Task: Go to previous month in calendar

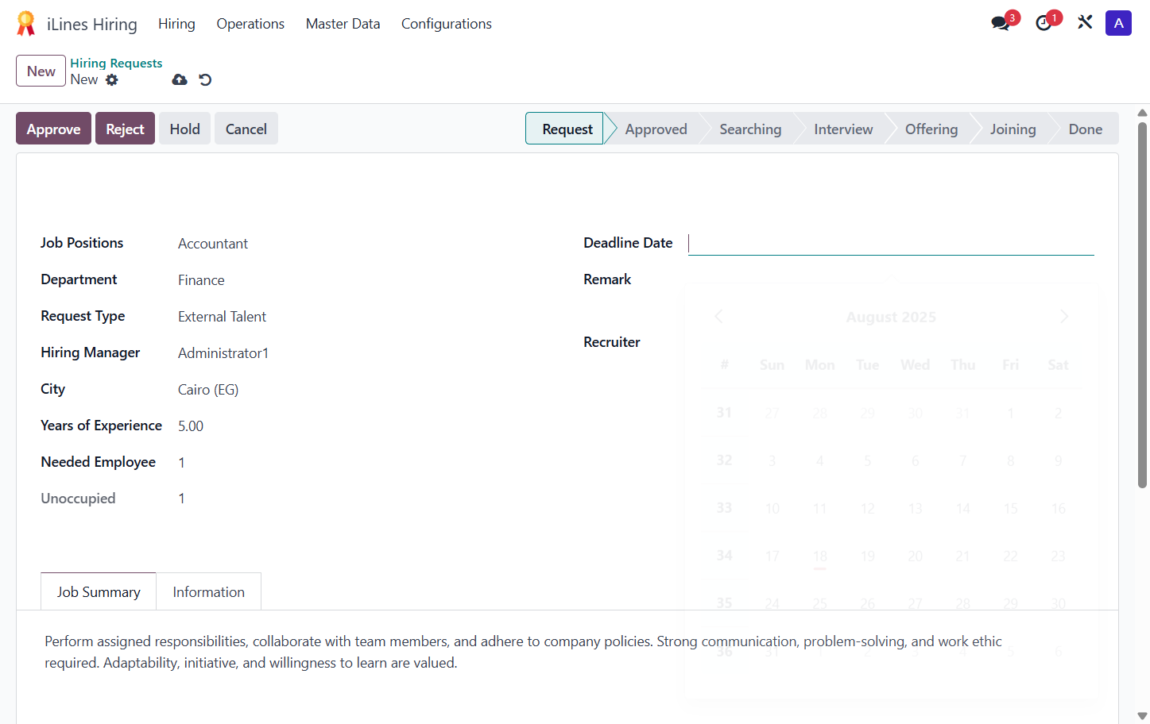Action: pos(718,317)
